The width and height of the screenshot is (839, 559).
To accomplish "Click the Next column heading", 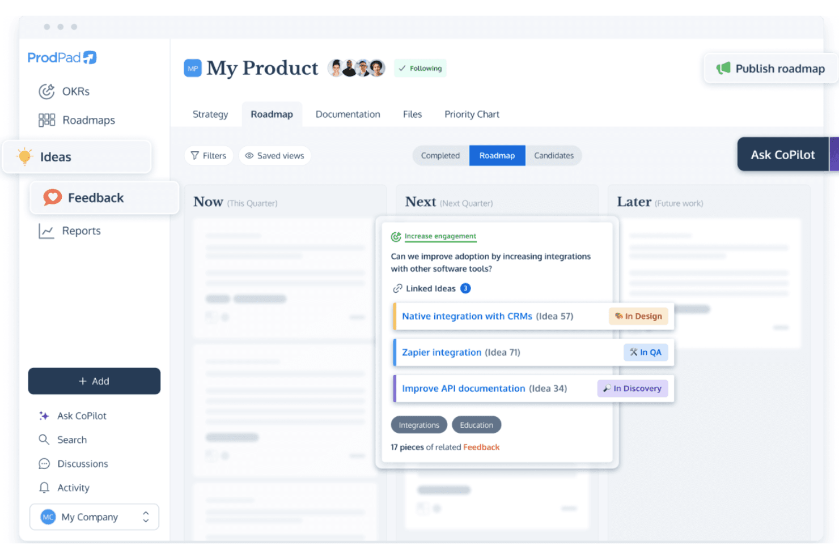I will pyautogui.click(x=421, y=202).
